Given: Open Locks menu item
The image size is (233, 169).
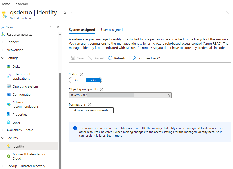Looking at the screenshot, I should coord(17,123).
